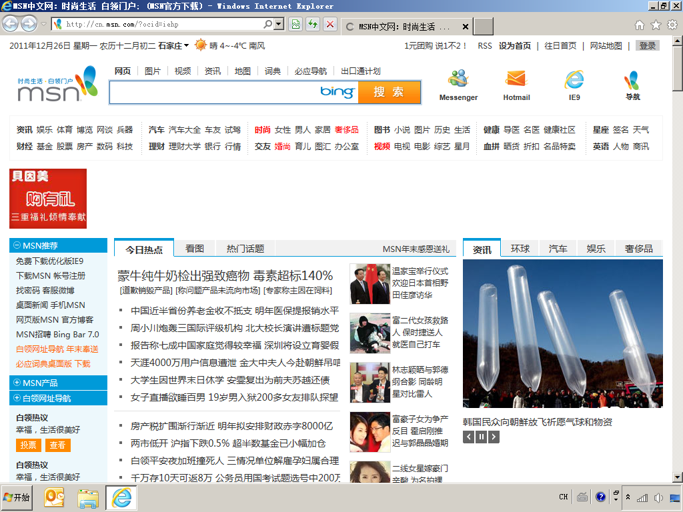Click the slideshow previous arrow
The image size is (683, 512).
tap(468, 437)
